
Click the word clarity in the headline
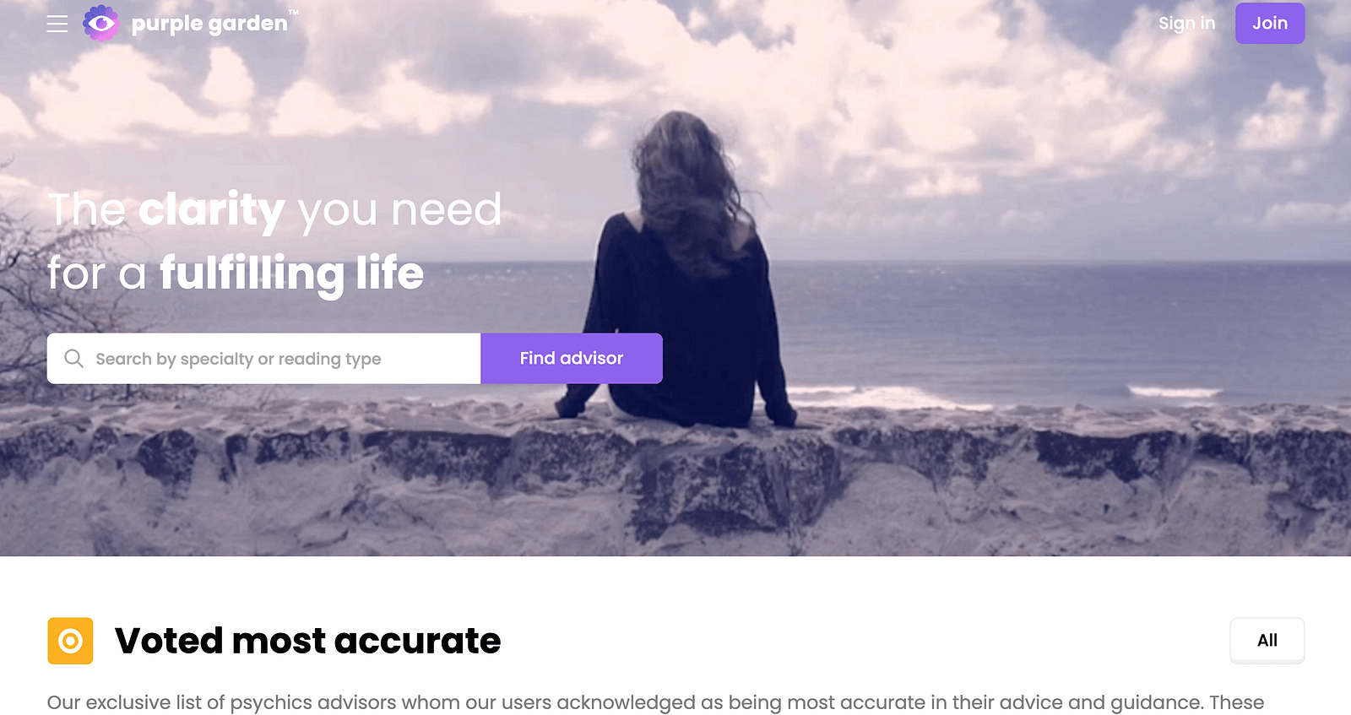(211, 211)
